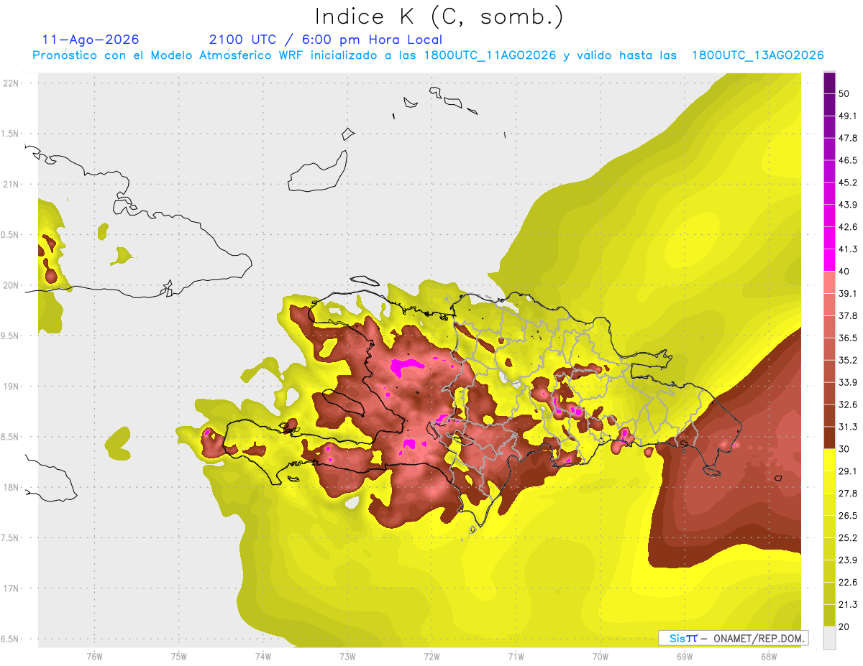Click the colorbar value "26.5"
The image size is (863, 666).
click(847, 516)
